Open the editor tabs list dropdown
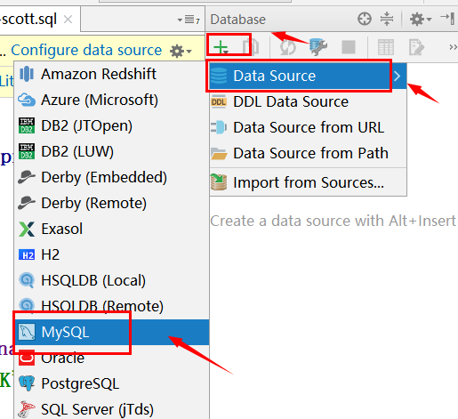This screenshot has height=419, width=458. pyautogui.click(x=189, y=20)
